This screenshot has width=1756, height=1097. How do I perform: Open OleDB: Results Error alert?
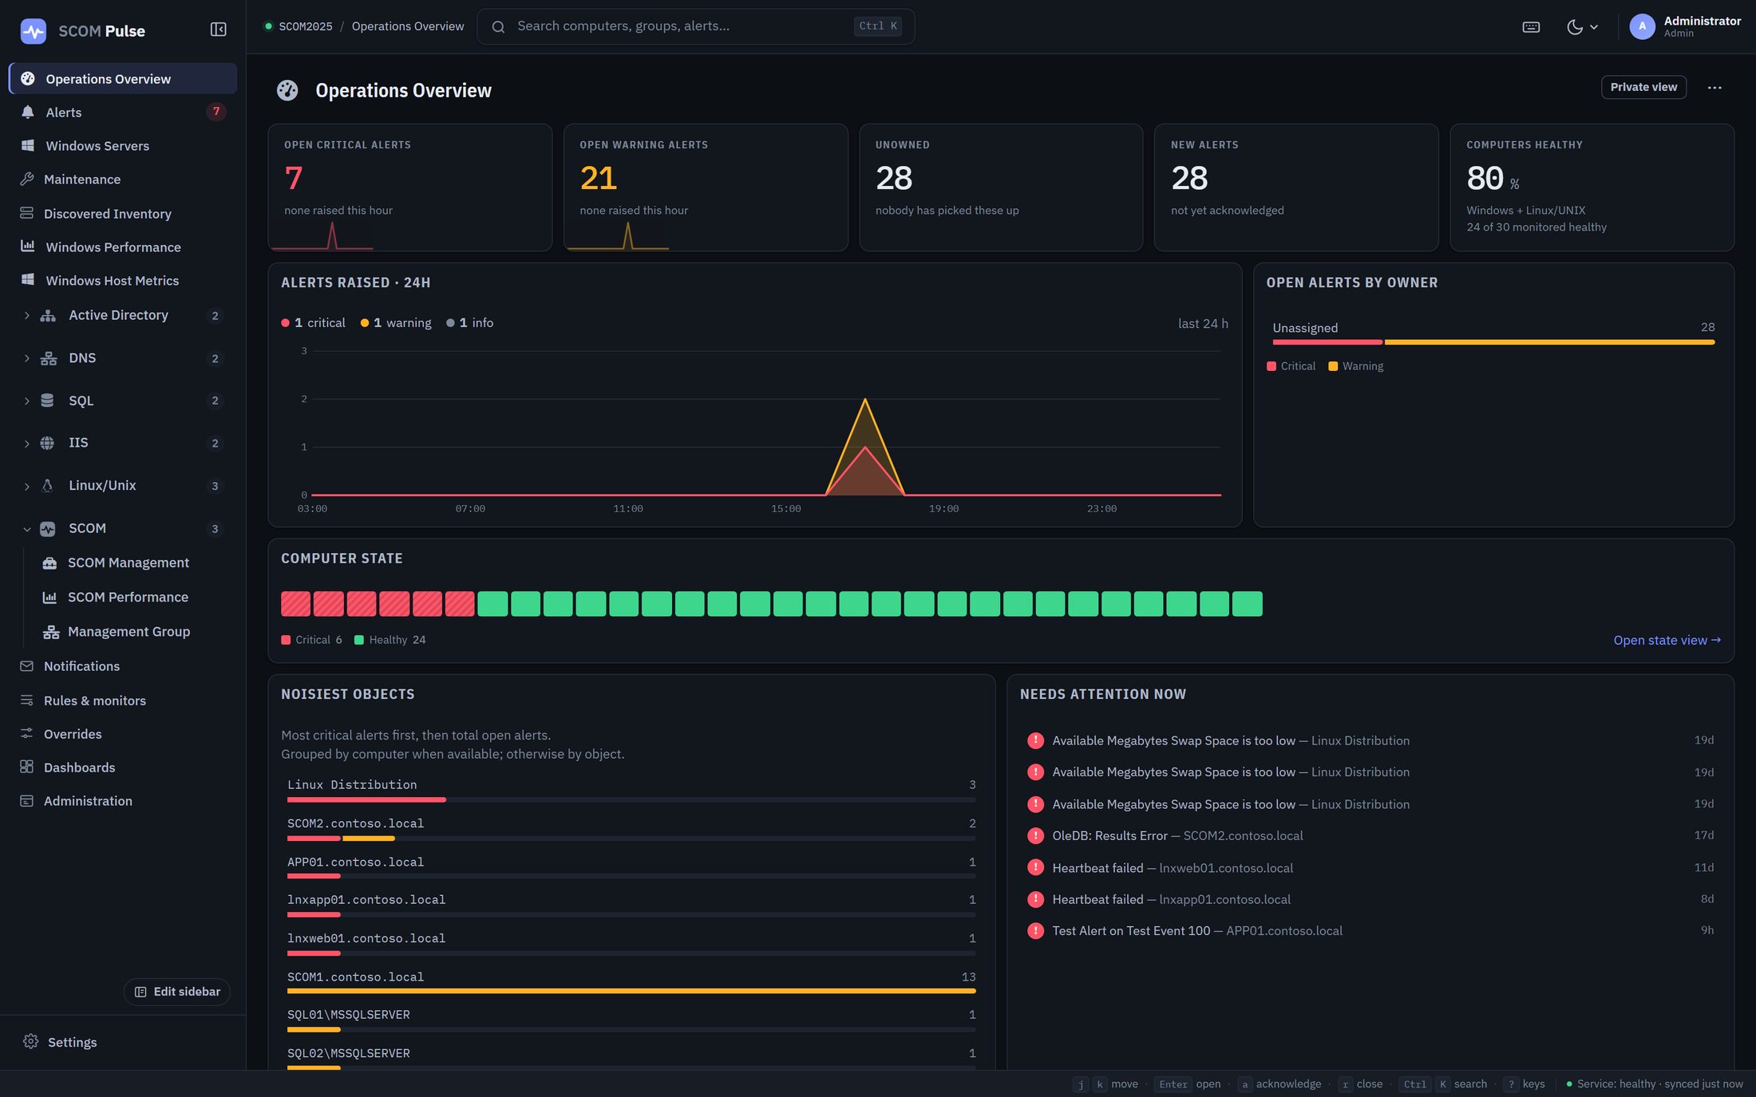tap(1370, 835)
